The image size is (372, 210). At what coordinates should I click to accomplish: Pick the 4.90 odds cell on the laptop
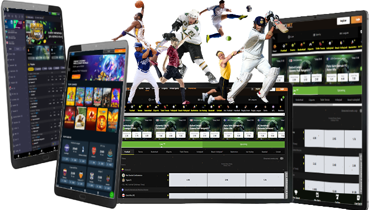188,180
